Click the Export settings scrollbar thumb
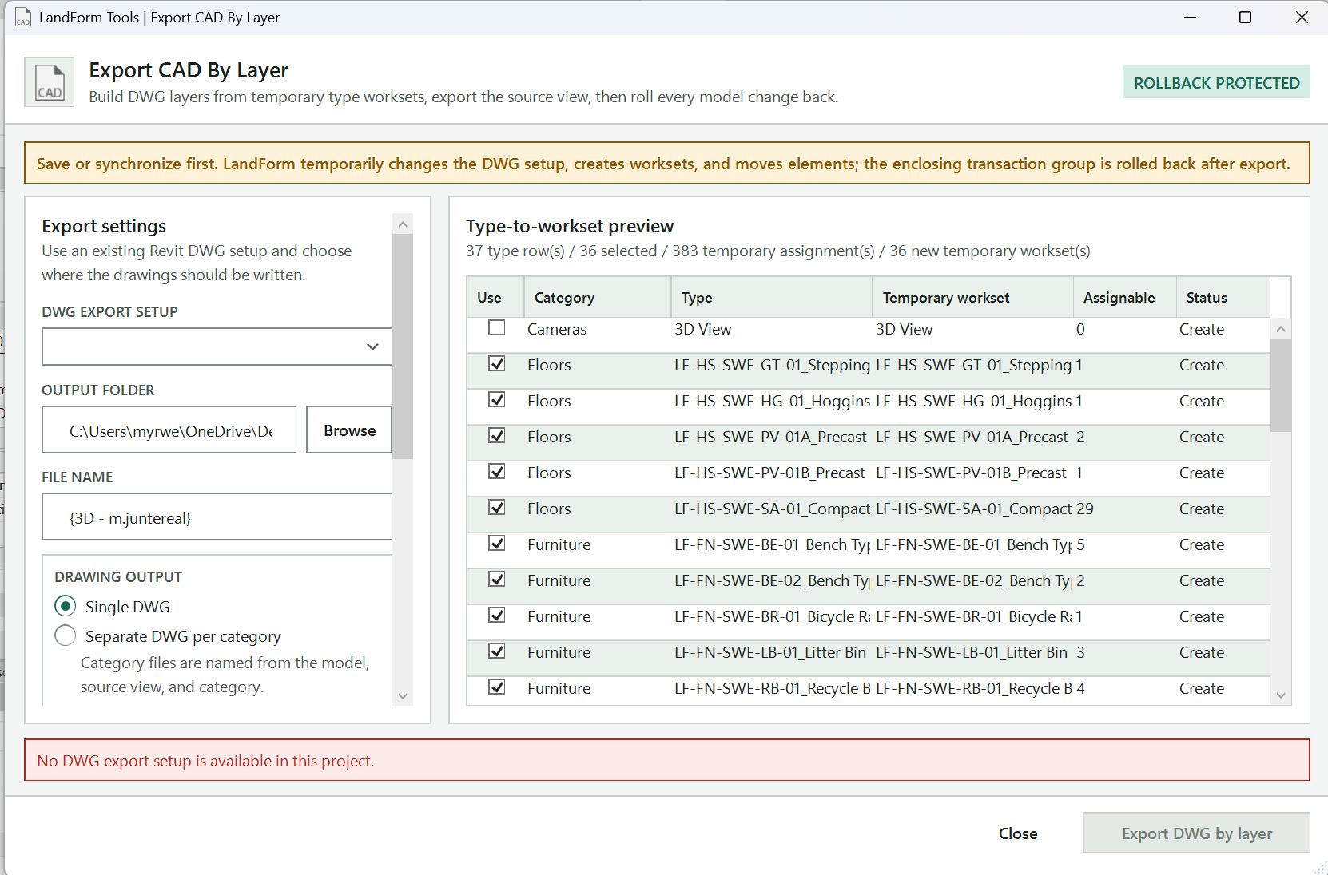This screenshot has height=875, width=1328. point(403,346)
